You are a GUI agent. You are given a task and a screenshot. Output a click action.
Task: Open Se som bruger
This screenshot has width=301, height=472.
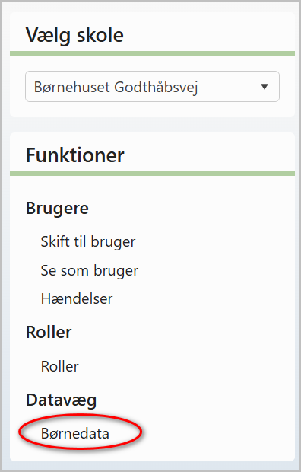pyautogui.click(x=89, y=270)
